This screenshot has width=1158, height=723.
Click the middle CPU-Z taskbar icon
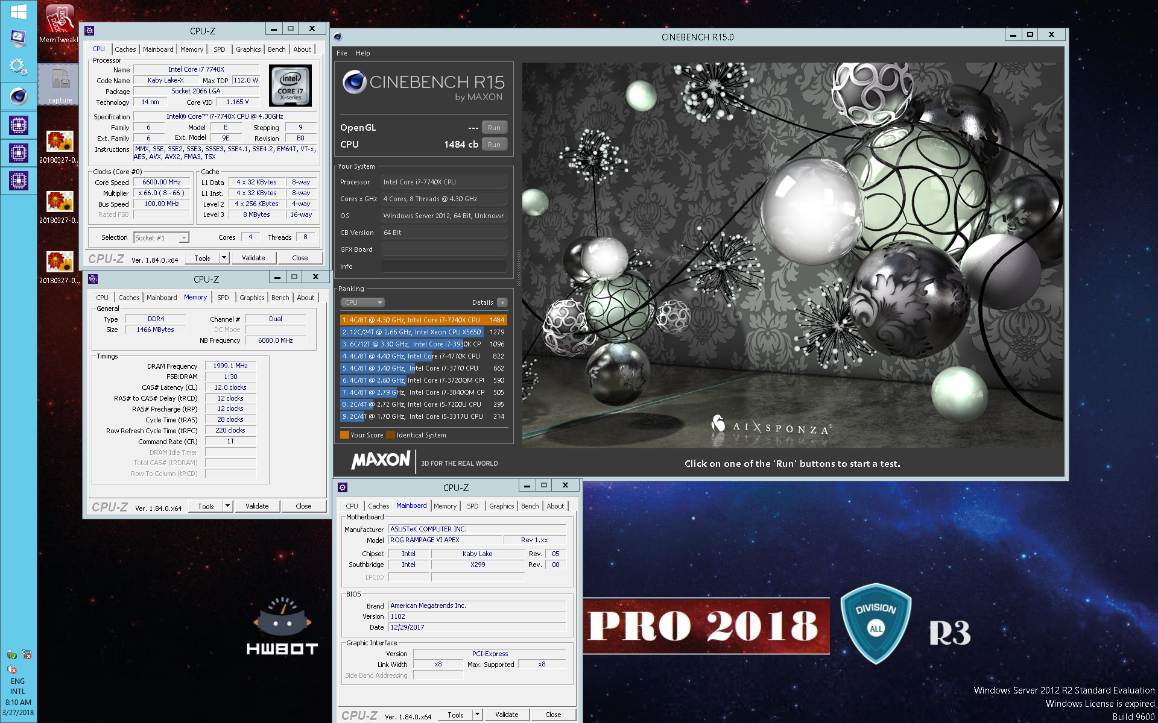[18, 153]
